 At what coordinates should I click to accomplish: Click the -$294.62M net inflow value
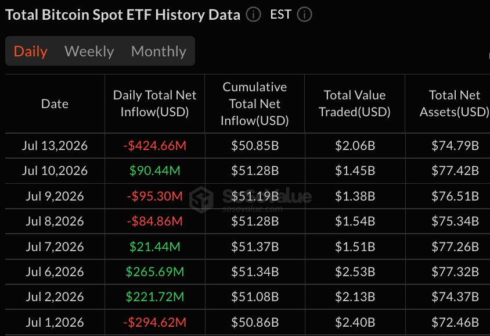click(x=154, y=322)
